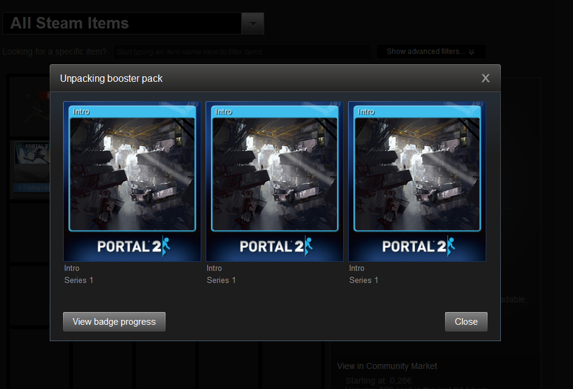Click the Intro header on the third card
This screenshot has height=389, width=573.
coord(366,111)
